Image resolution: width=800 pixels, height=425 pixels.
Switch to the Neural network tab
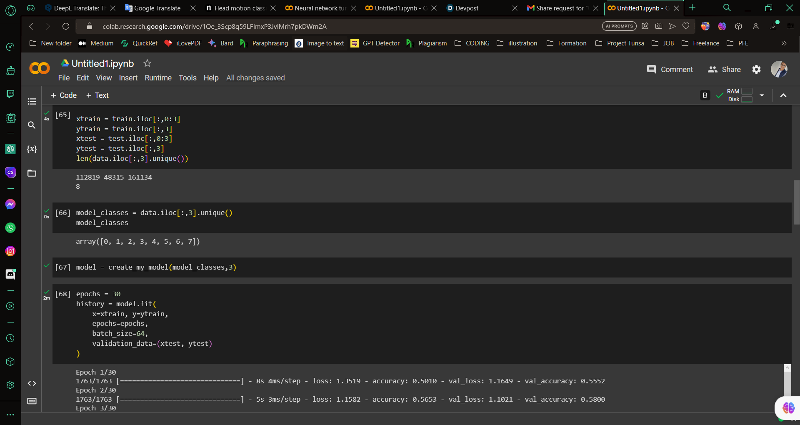coord(320,8)
